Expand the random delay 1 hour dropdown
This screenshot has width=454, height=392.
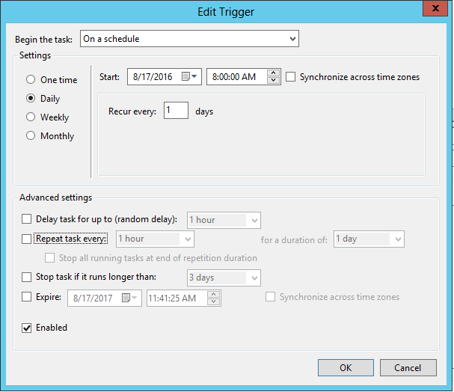pyautogui.click(x=224, y=221)
